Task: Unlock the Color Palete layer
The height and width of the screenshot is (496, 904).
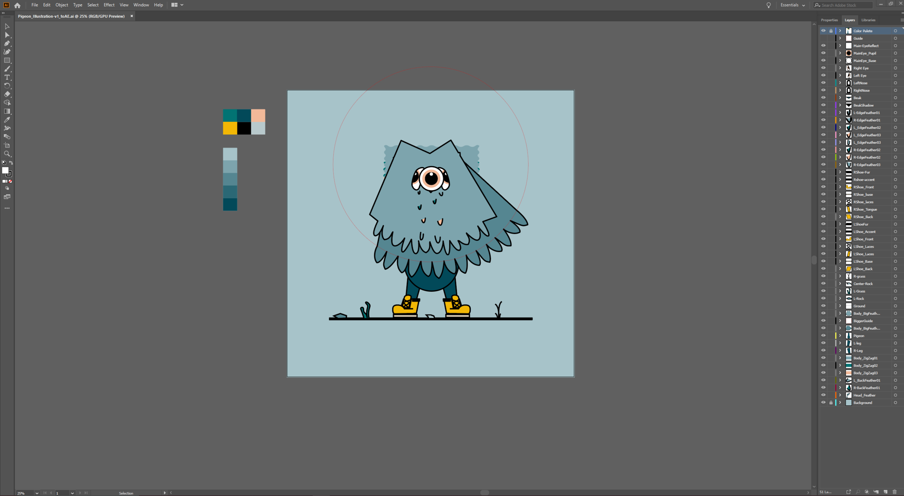Action: click(x=831, y=31)
